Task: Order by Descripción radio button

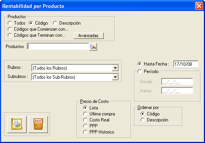Action: (x=143, y=120)
